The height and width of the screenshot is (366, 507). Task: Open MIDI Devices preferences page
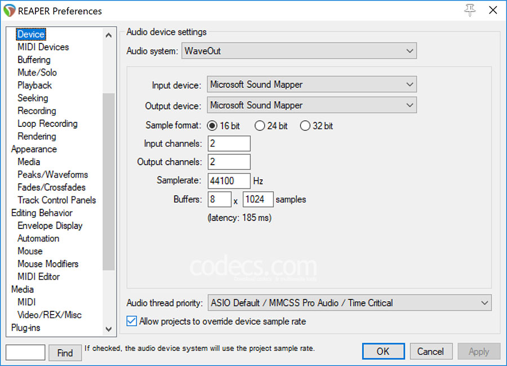pyautogui.click(x=43, y=47)
